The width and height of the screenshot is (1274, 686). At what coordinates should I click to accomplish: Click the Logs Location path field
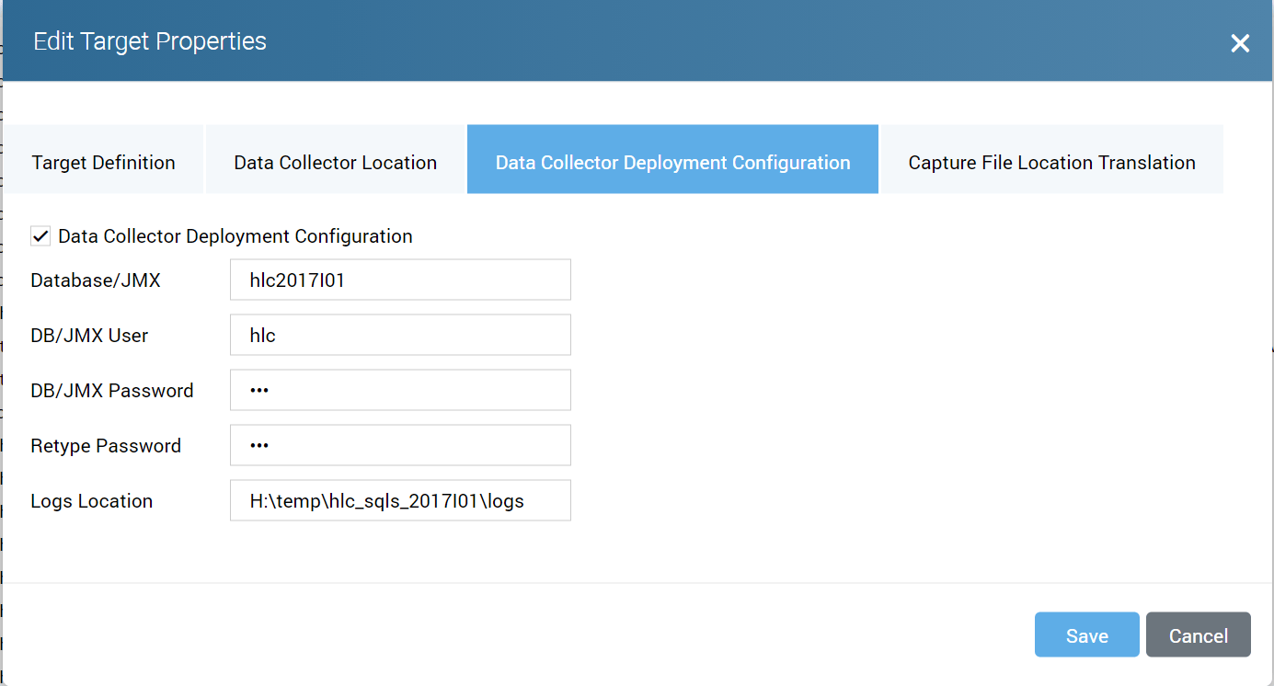tap(400, 500)
